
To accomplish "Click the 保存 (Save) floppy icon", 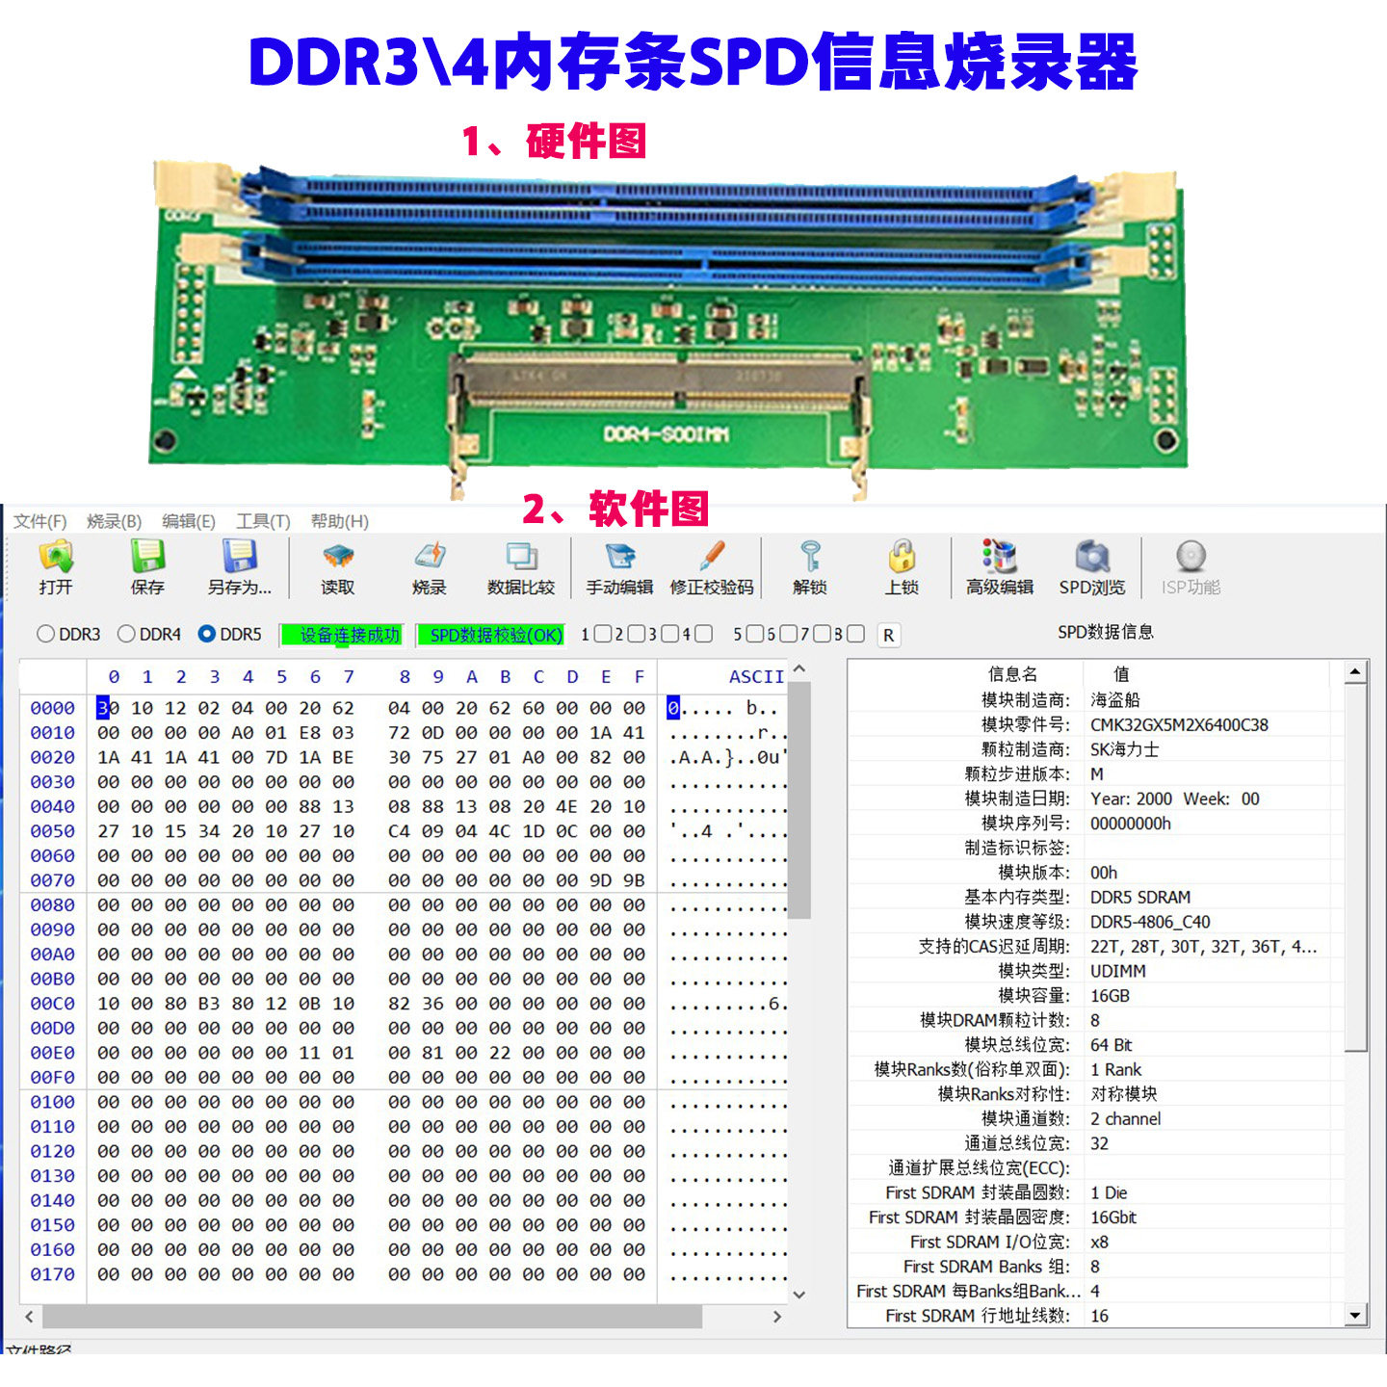I will coord(147,557).
